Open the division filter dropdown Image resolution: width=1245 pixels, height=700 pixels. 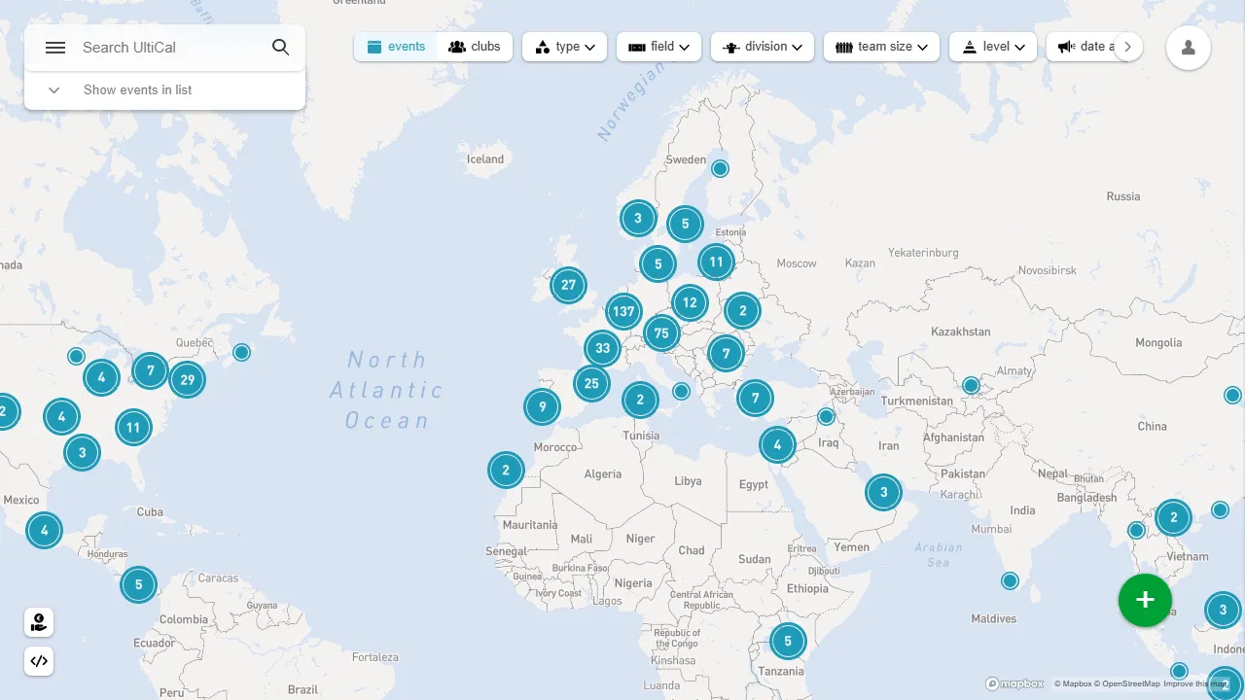[762, 47]
